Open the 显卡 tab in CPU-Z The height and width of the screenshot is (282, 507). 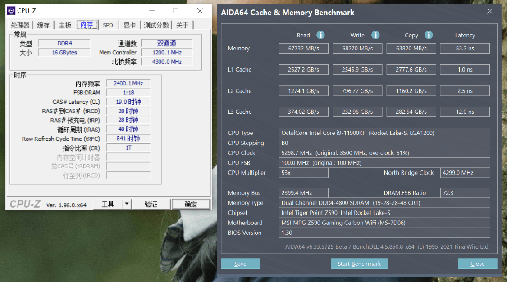pos(130,25)
